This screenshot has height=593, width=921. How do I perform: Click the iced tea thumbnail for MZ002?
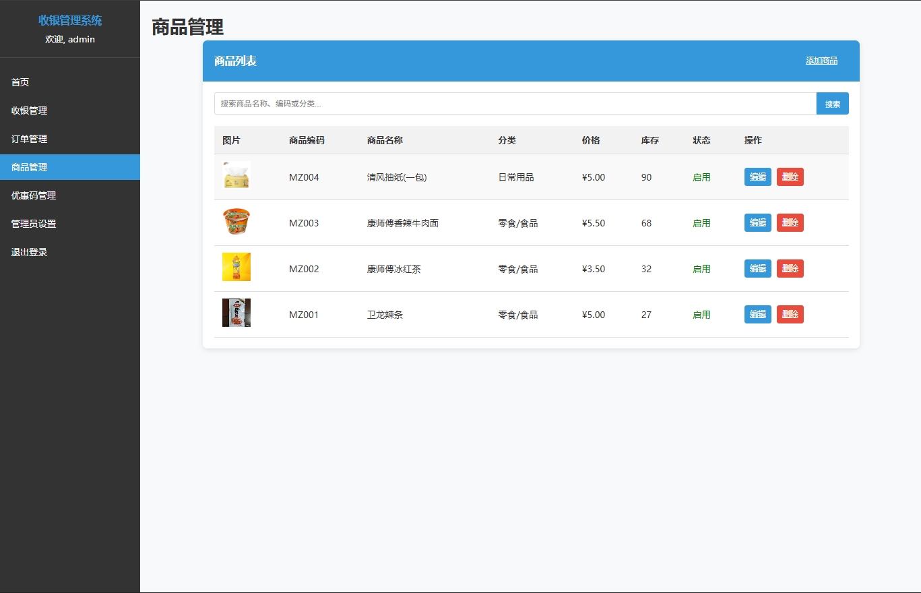[236, 267]
